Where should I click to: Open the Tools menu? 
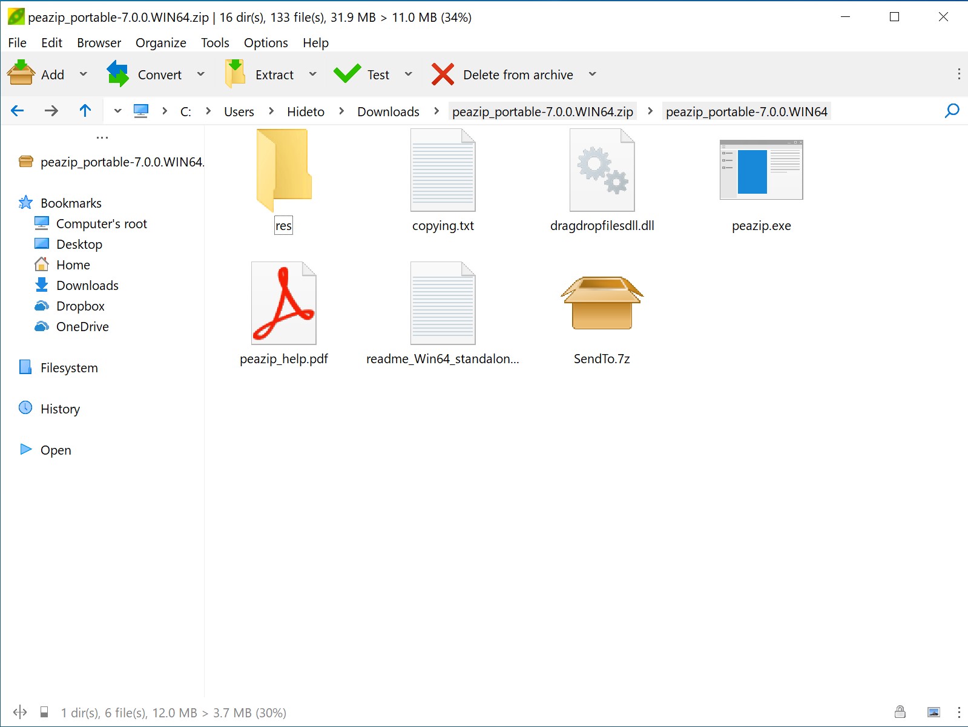coord(215,42)
